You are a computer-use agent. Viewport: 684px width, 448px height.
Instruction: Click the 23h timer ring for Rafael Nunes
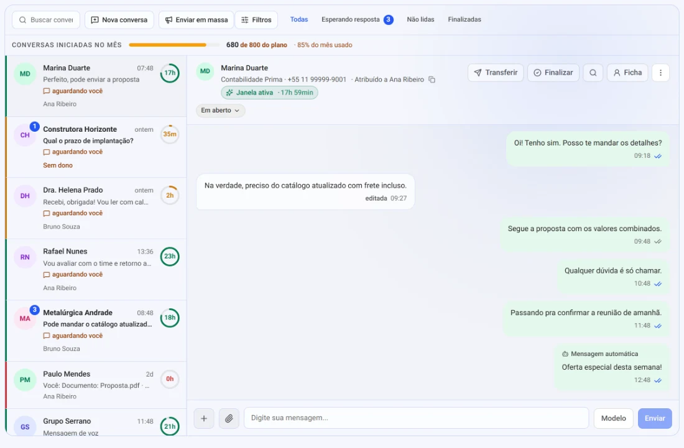170,256
